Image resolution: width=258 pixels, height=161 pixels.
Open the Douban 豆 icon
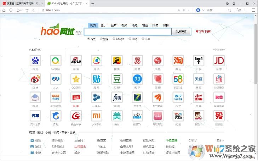117,79
